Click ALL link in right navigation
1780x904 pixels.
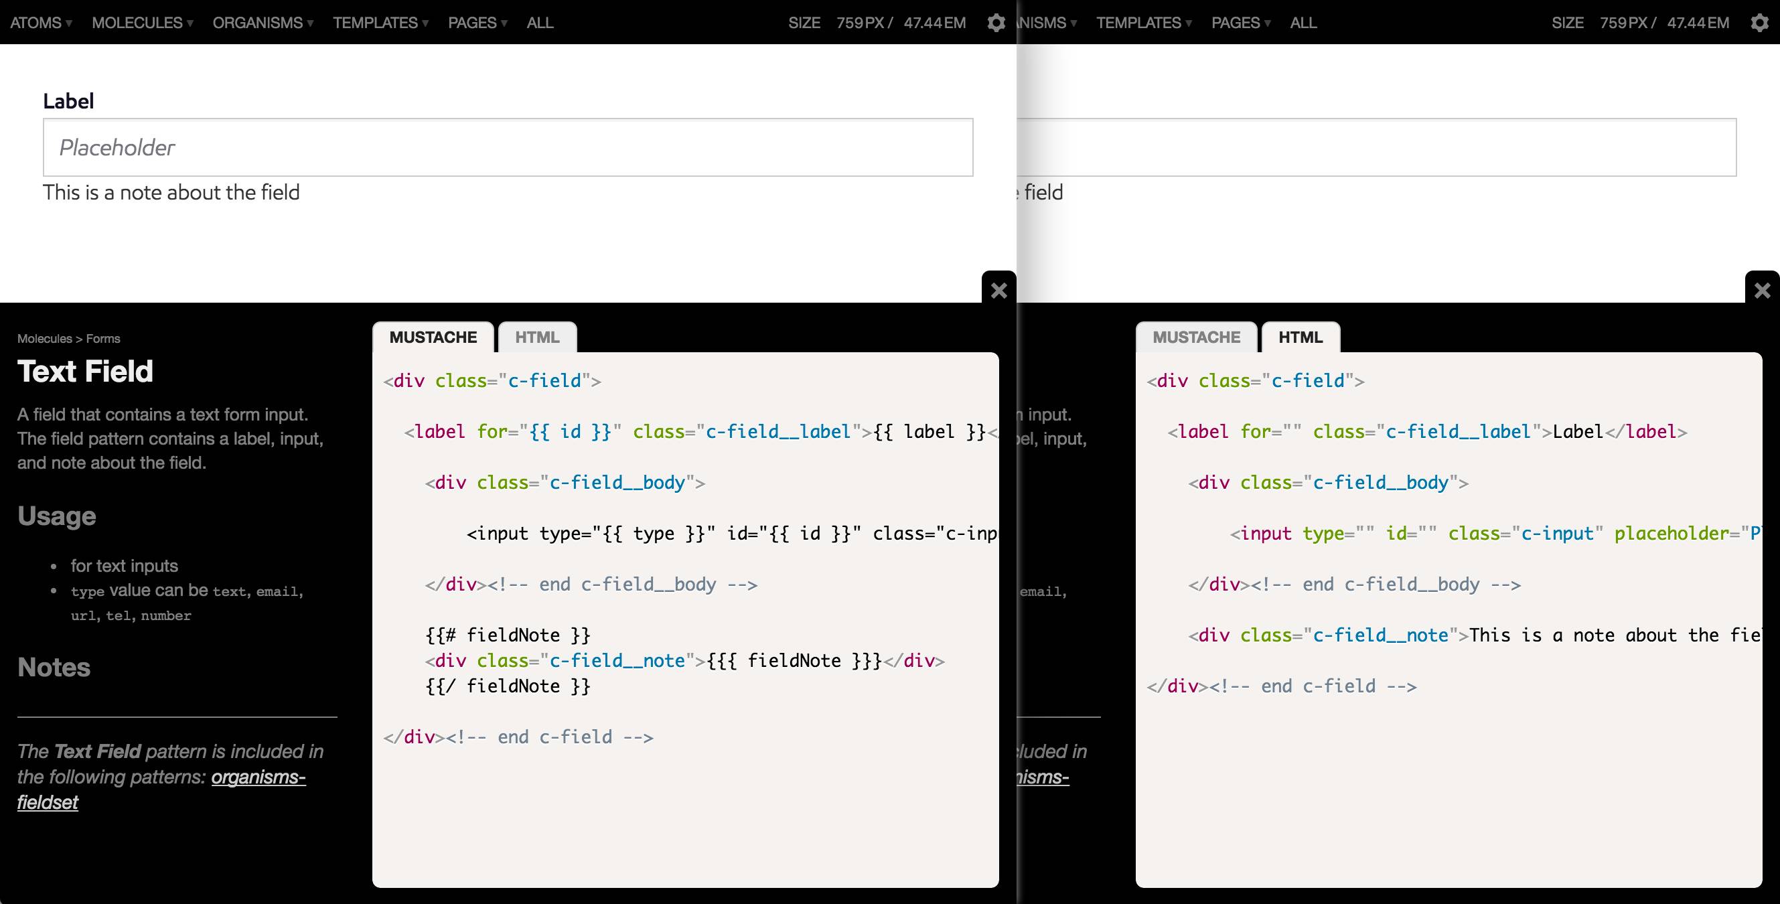pyautogui.click(x=1303, y=23)
